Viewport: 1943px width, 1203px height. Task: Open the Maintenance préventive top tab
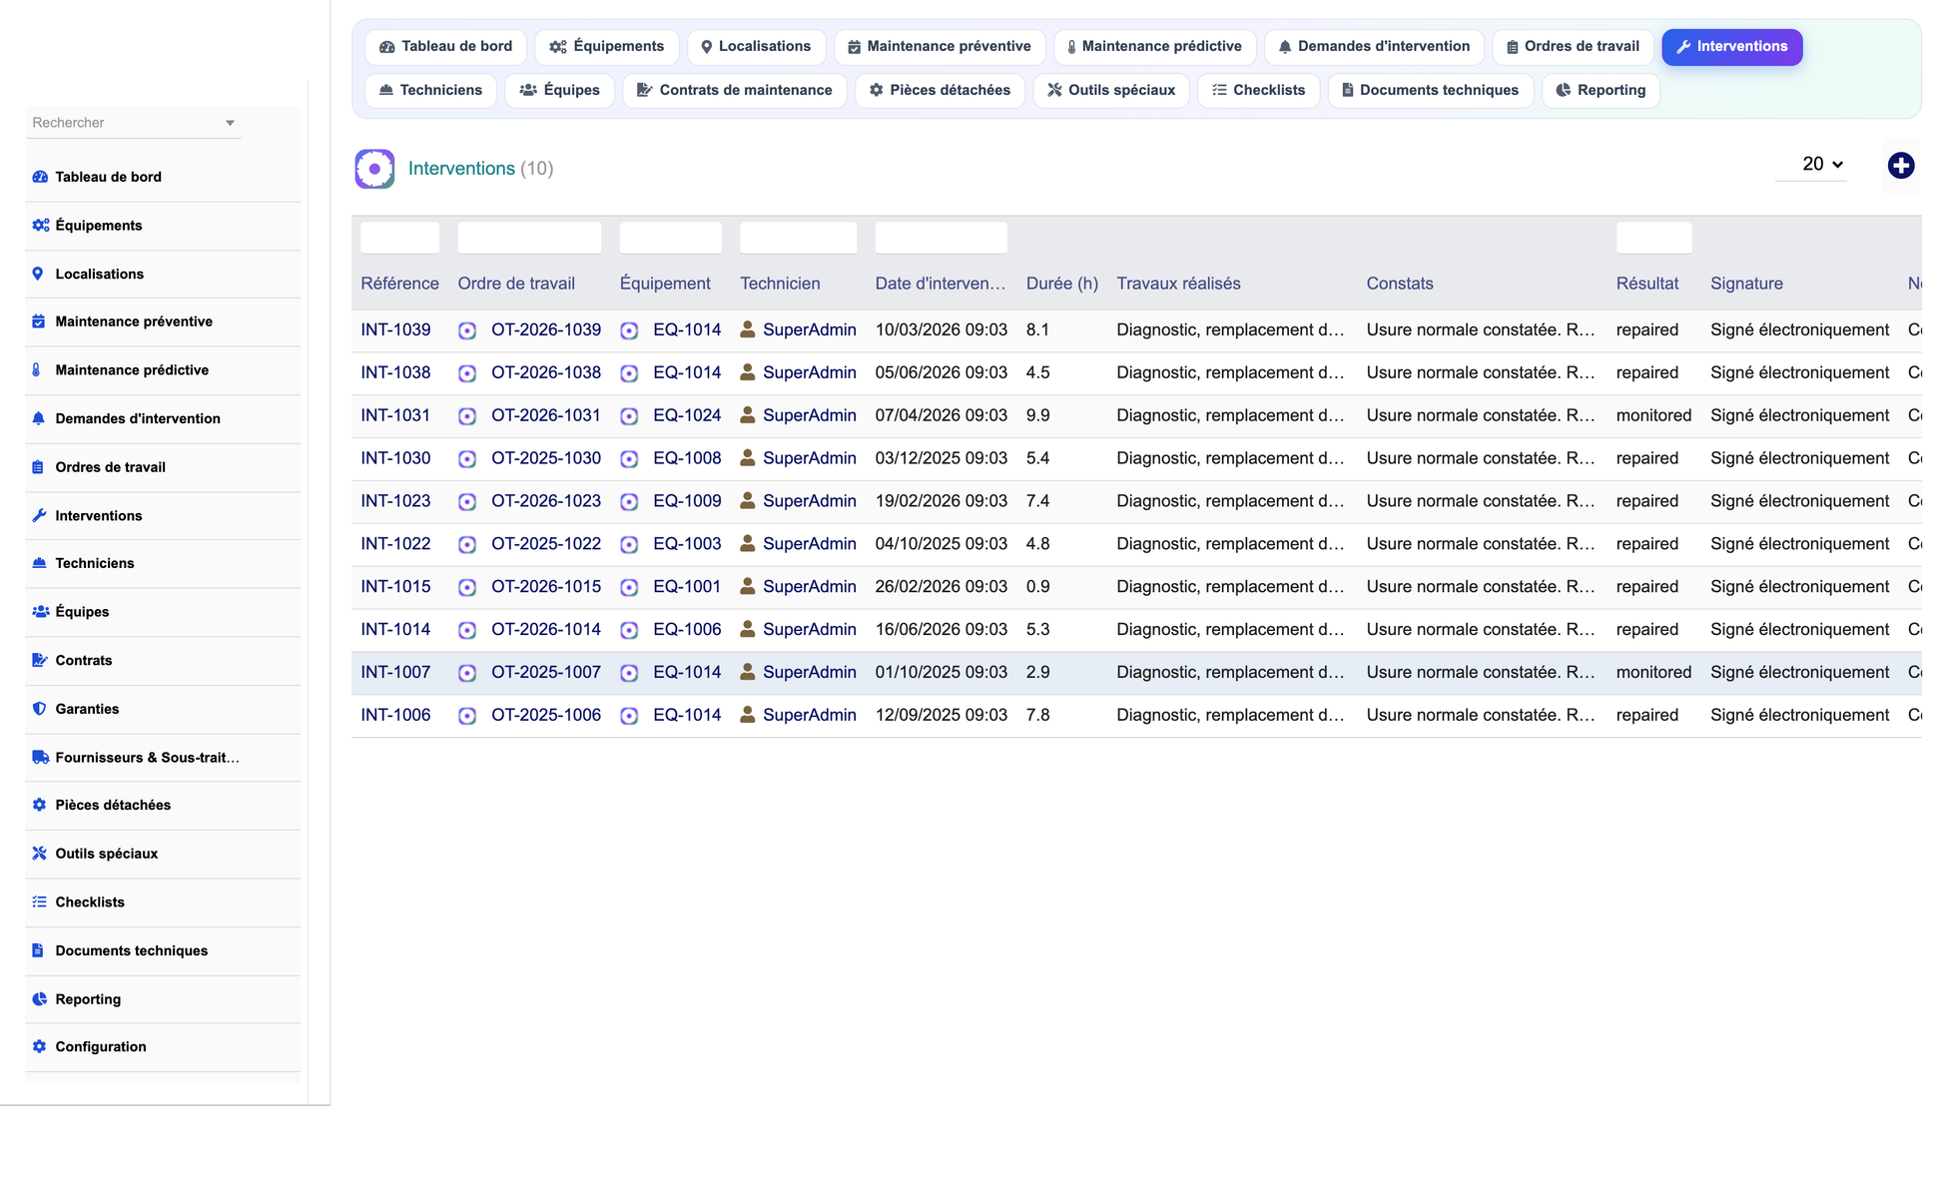(x=939, y=47)
